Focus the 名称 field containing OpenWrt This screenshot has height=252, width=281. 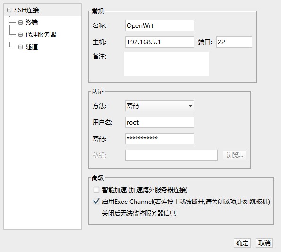pos(159,25)
